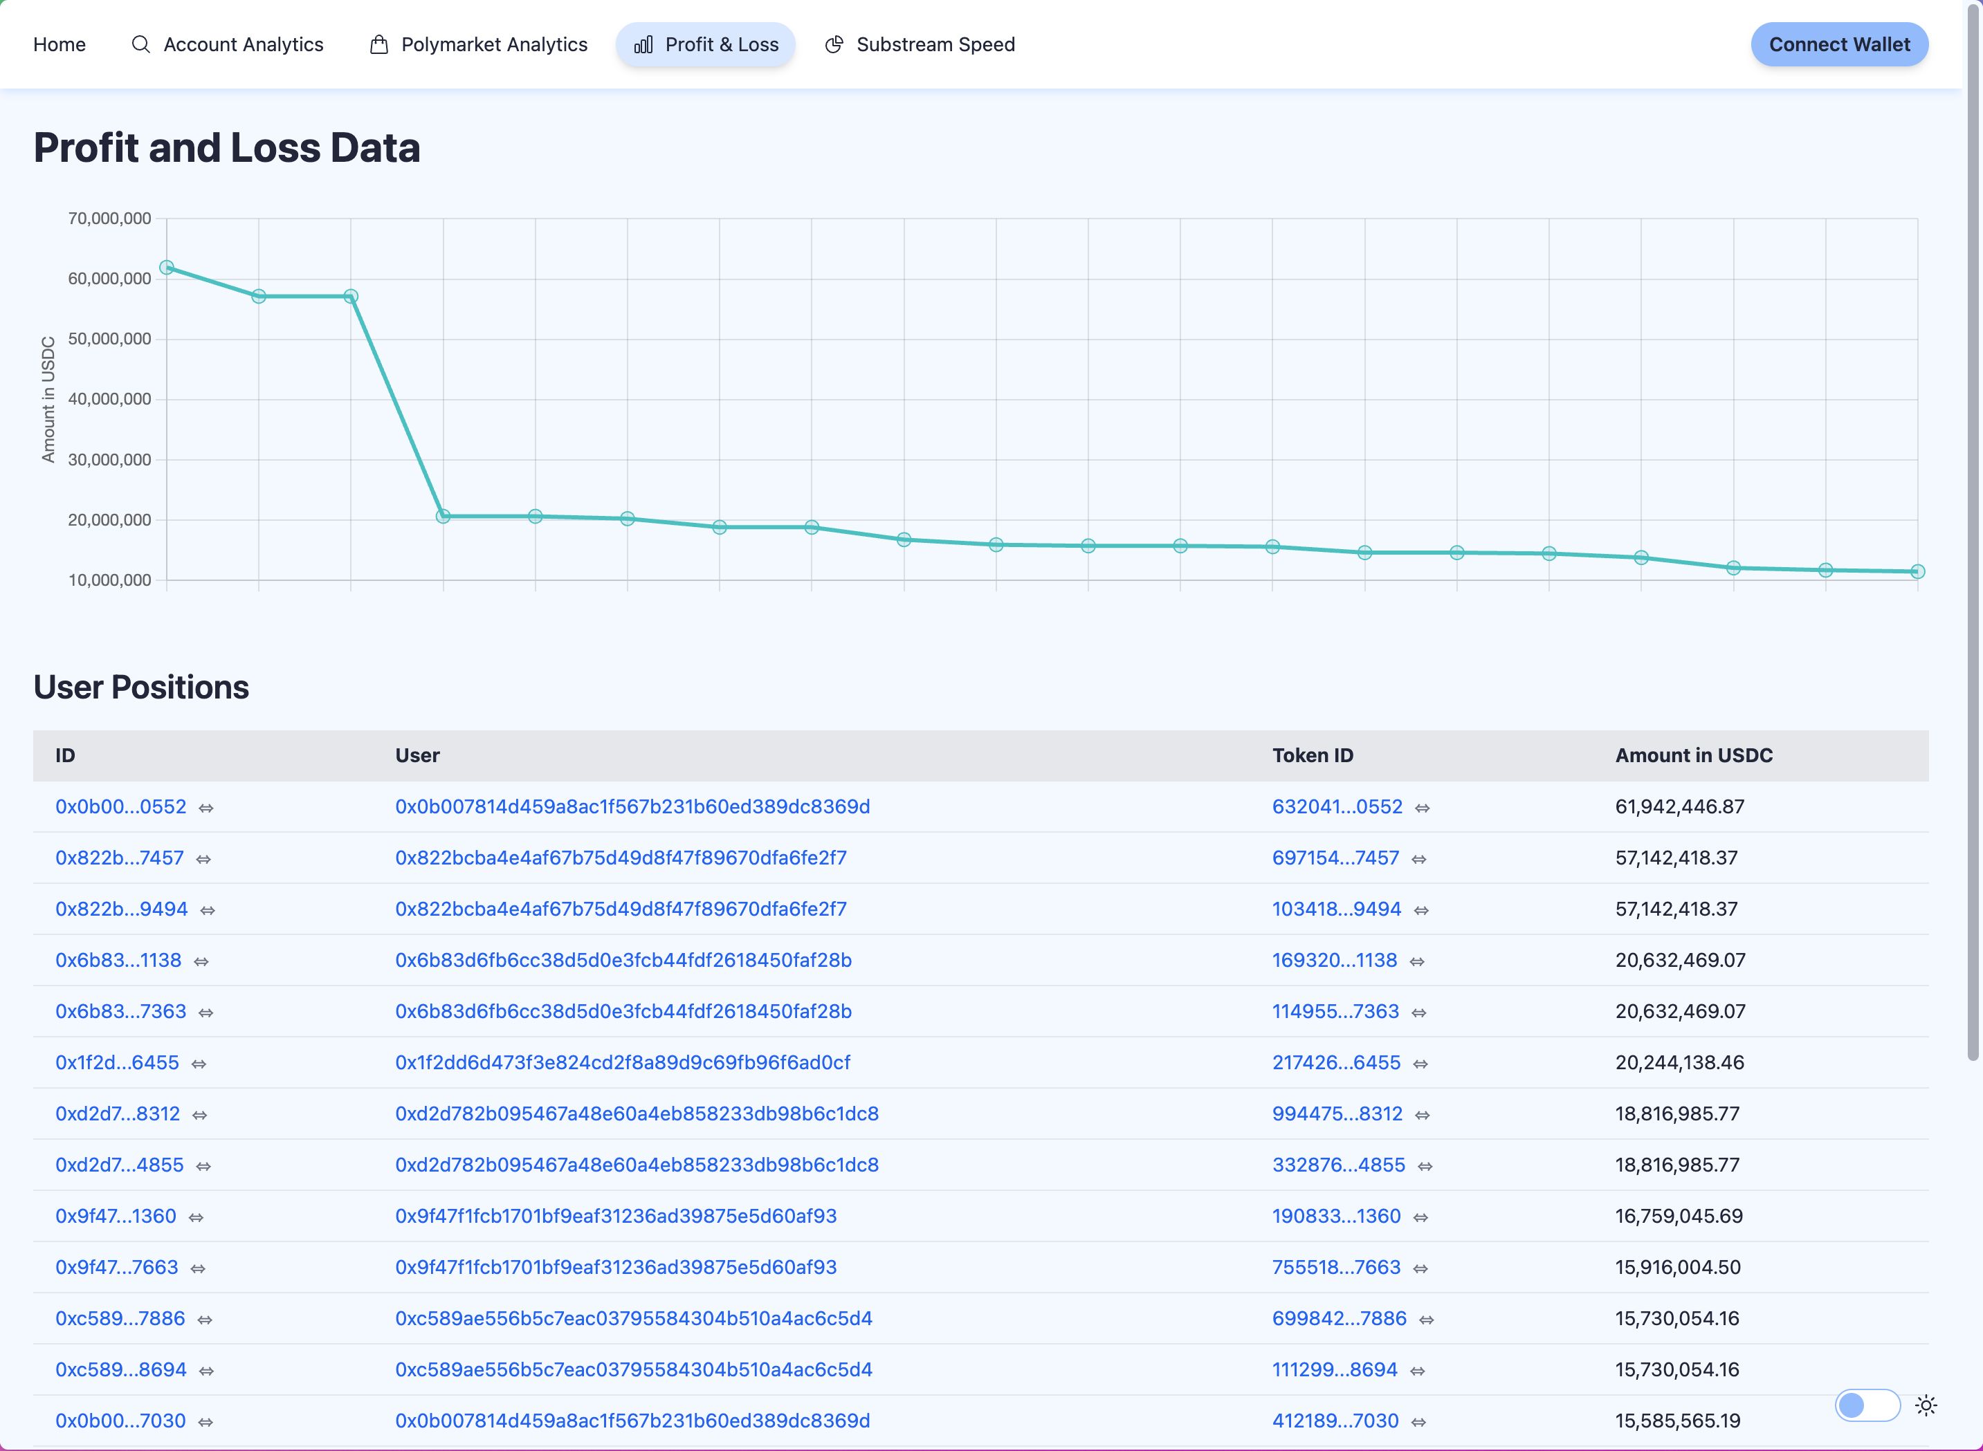Open token ID link 412189...7030
Screen dimensions: 1983x1451
click(x=1335, y=1421)
